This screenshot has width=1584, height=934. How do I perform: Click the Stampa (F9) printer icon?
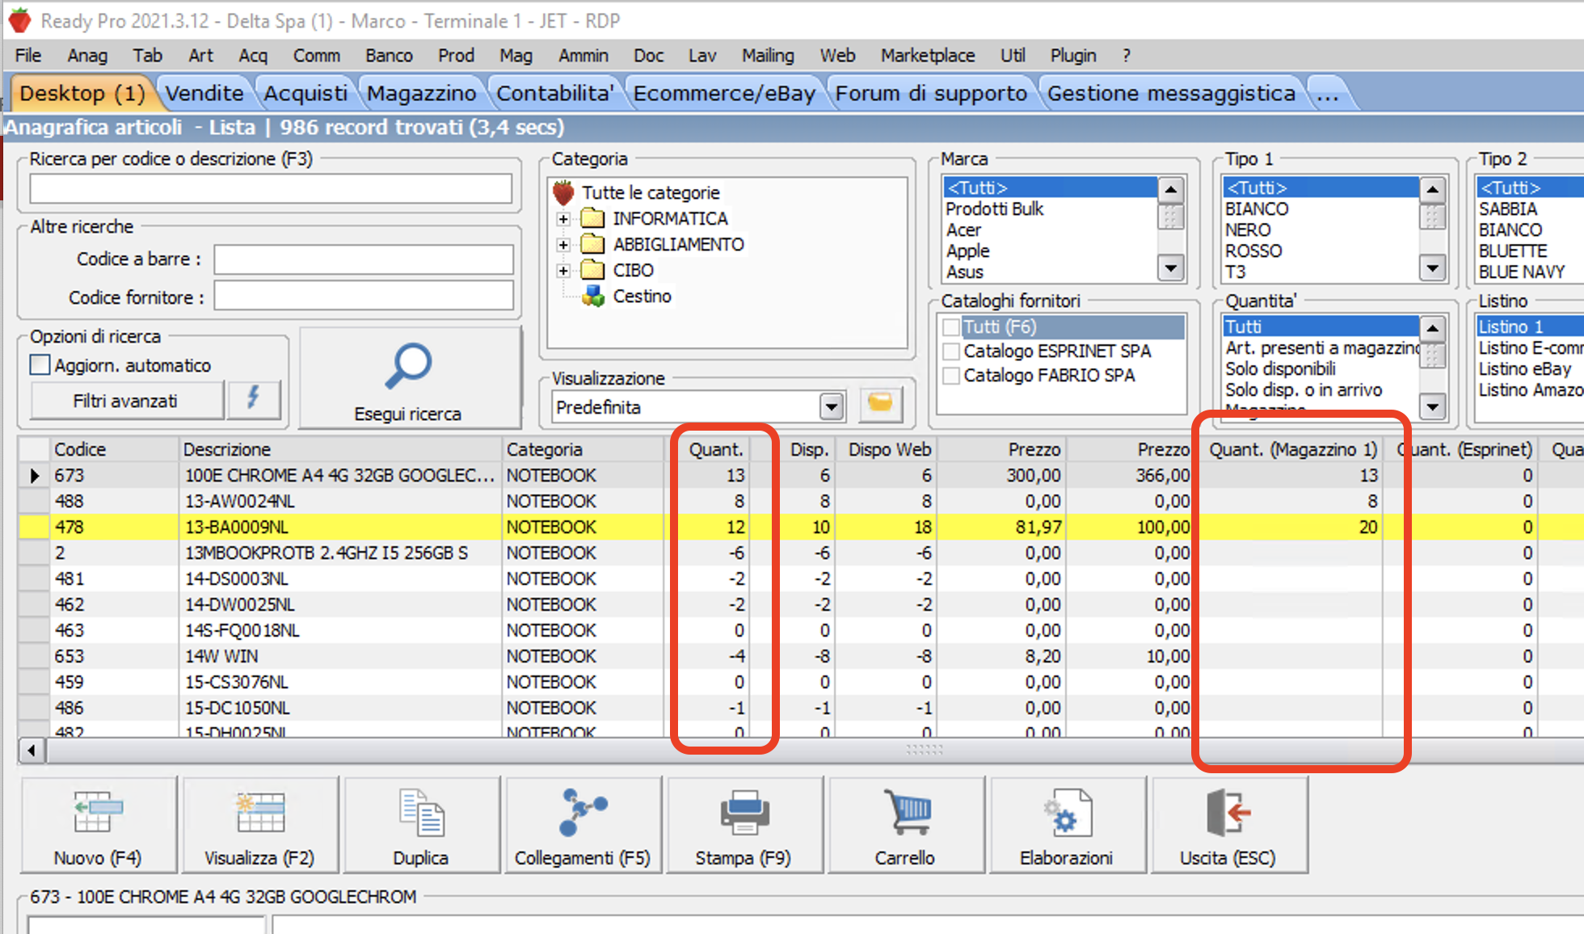(x=744, y=813)
